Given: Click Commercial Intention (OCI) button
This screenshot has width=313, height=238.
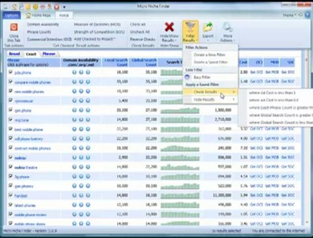Looking at the screenshot, I should tap(49, 39).
